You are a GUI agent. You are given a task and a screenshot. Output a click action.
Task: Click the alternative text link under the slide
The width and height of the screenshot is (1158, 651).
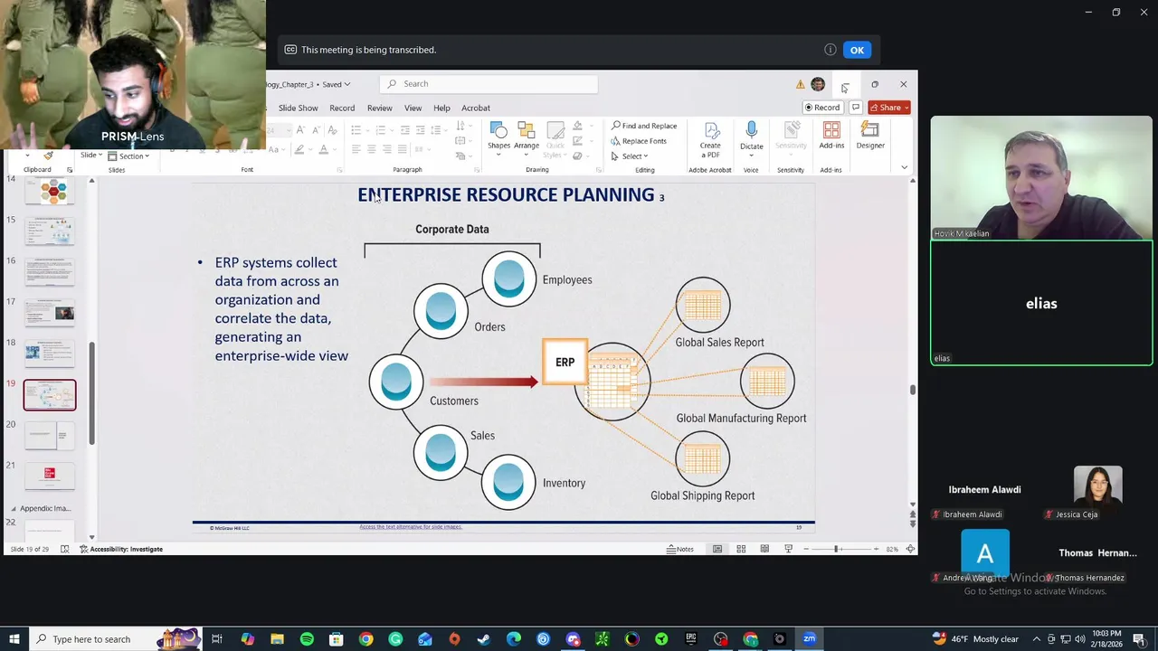[411, 526]
